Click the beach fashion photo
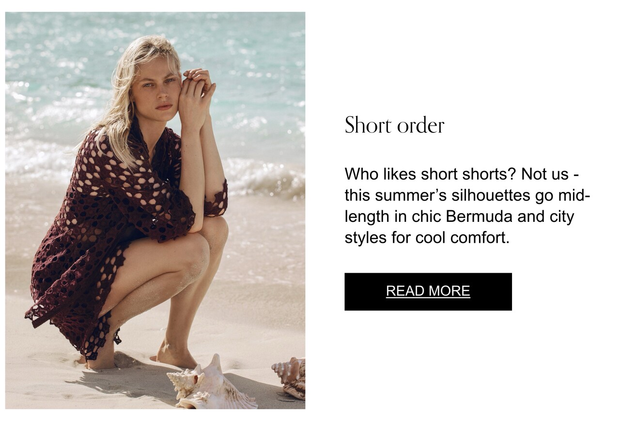620x421 pixels. [x=155, y=210]
